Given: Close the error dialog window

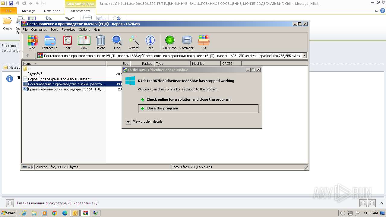Looking at the screenshot, I should click(x=258, y=70).
